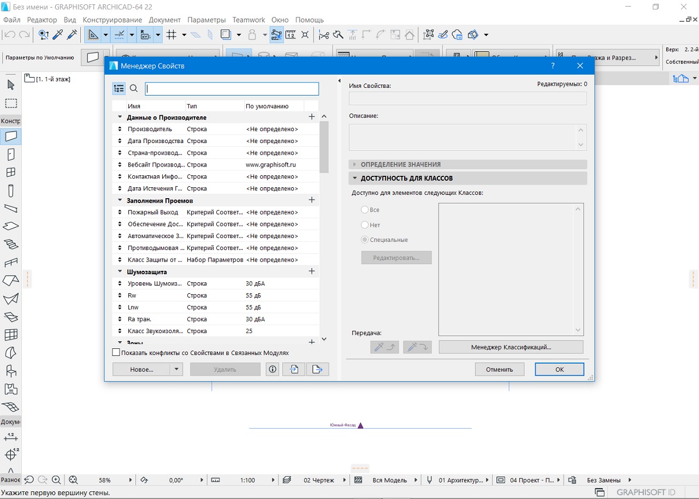699x499 pixels.
Task: Expand ОПРЕДЕЛЕНИЕ ЗНАЧЕНИЯ section
Action: click(x=355, y=164)
